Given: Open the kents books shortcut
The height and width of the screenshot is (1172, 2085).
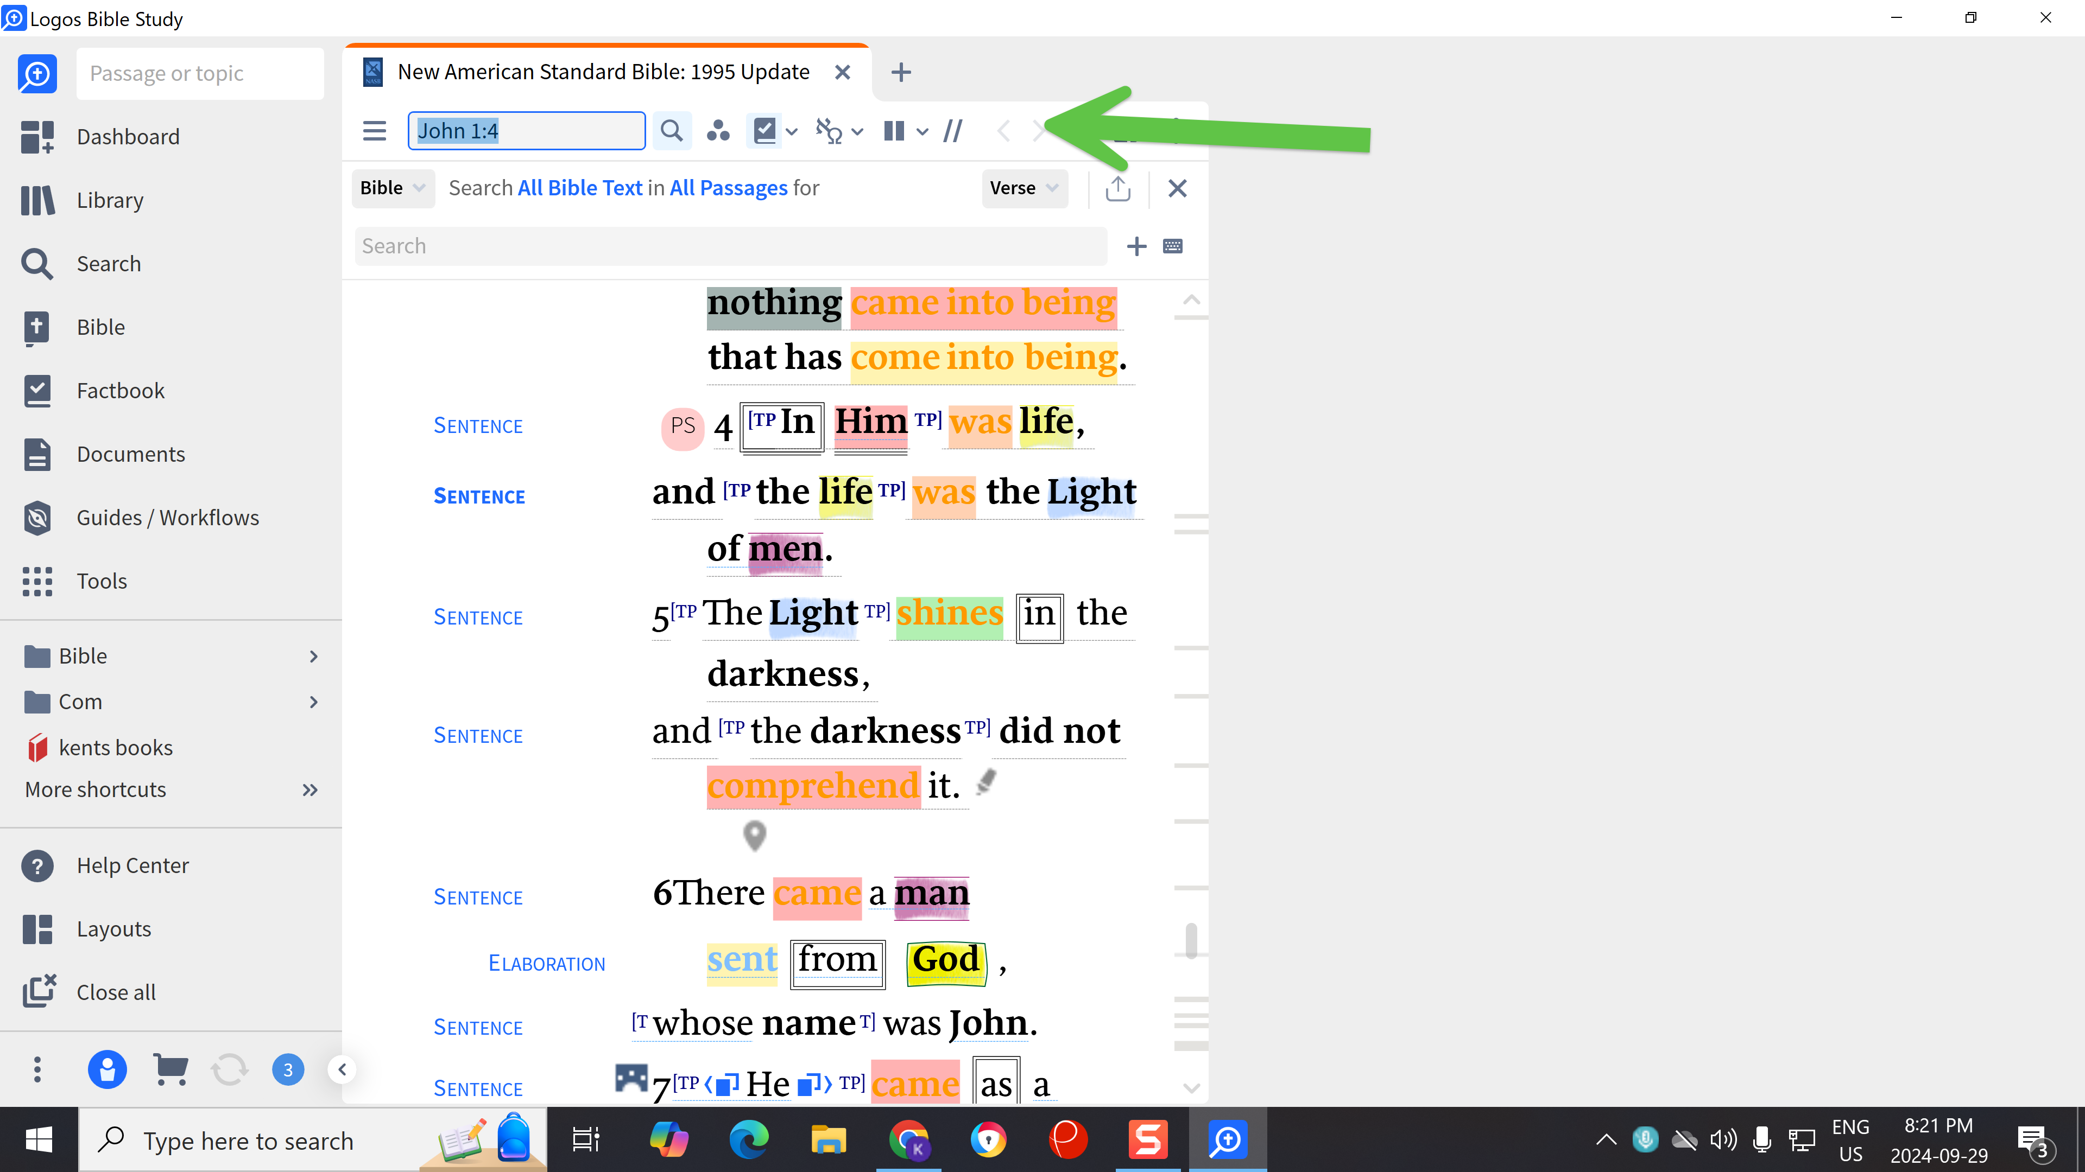Looking at the screenshot, I should [x=99, y=747].
